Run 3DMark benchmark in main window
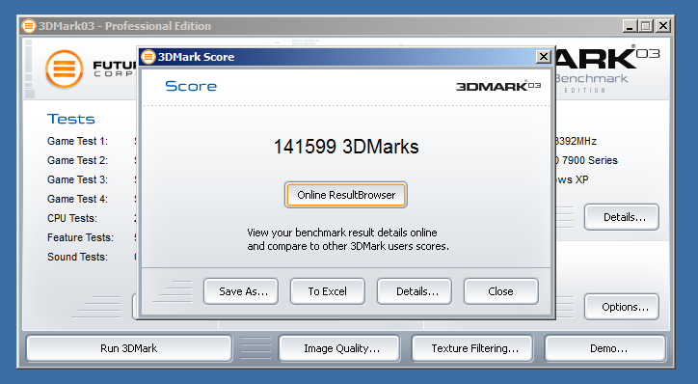 [x=128, y=348]
